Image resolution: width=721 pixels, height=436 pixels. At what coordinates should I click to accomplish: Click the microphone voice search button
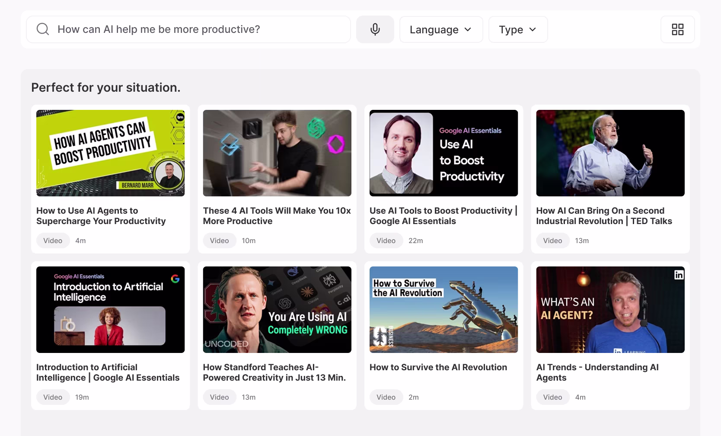pyautogui.click(x=375, y=29)
